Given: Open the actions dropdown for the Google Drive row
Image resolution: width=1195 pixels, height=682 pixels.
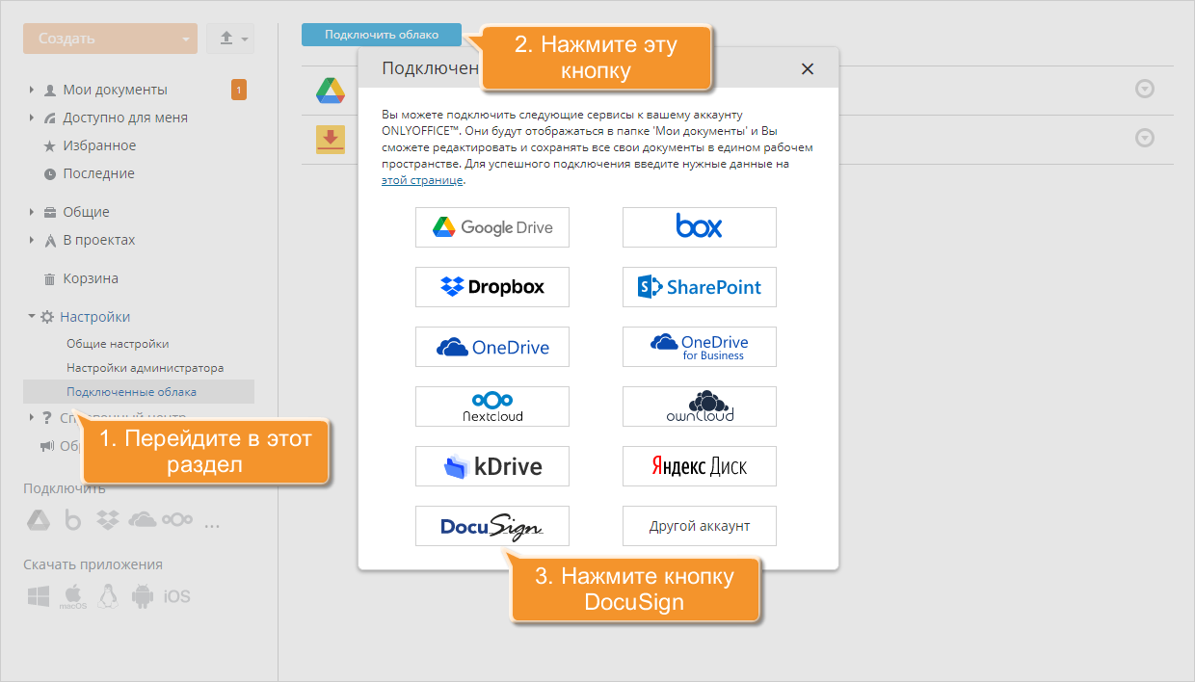Looking at the screenshot, I should [1145, 90].
